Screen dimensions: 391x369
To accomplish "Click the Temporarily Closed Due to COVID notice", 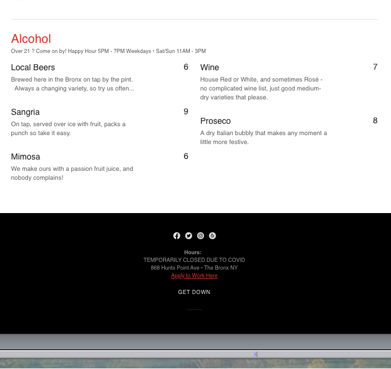I will click(x=194, y=260).
